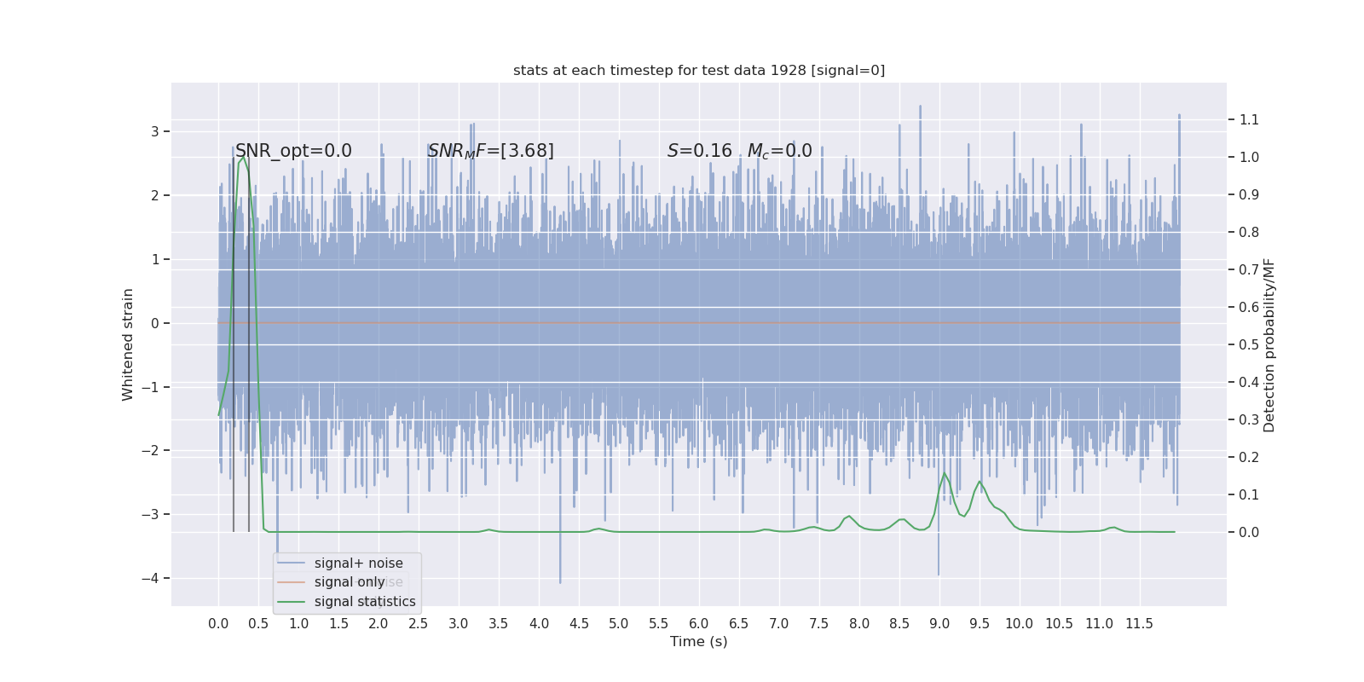The image size is (1364, 682).
Task: Click the x-axis tick label 0.0
Action: [218, 624]
